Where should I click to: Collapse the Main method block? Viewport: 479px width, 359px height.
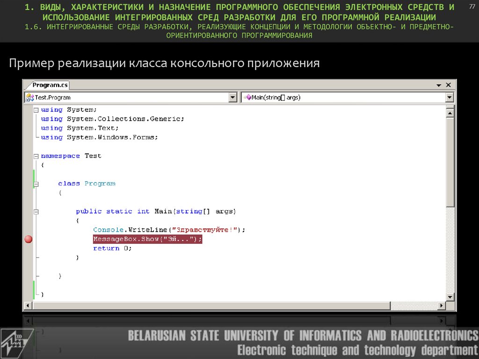36,212
